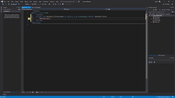Click the bookmark icon in toolbar
Image resolution: width=175 pixels, height=98 pixels.
pyautogui.click(x=63, y=4)
